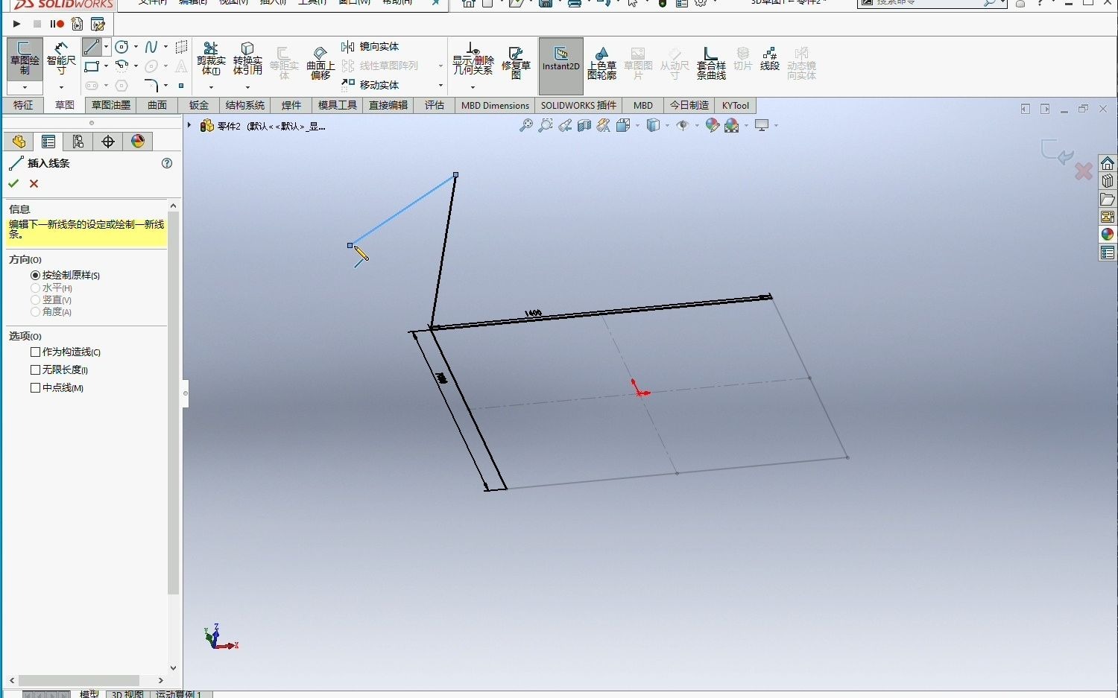Open the ConfigurationManager tab icon
Screen dimensions: 1118x698
[78, 142]
